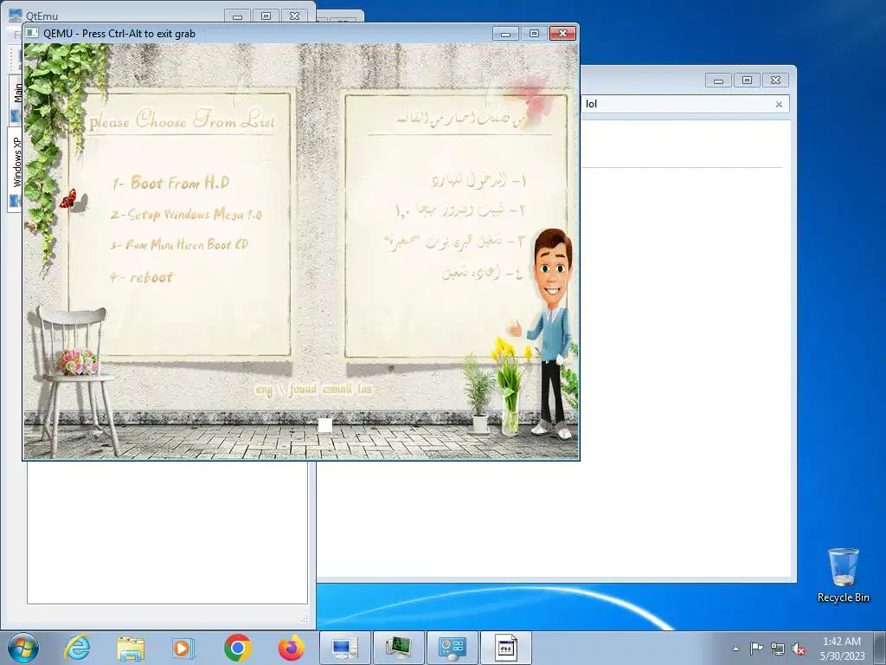
Task: Click the 'please Choose From List' heading
Action: pos(182,121)
